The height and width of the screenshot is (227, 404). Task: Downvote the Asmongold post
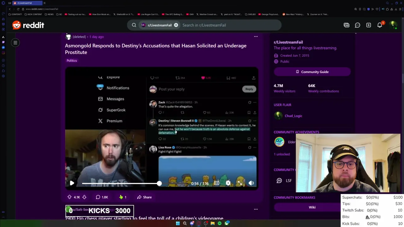(84, 197)
